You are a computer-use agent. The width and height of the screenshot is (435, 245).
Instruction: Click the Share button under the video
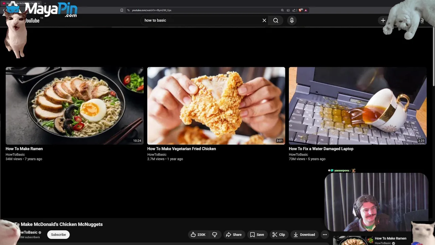click(234, 234)
